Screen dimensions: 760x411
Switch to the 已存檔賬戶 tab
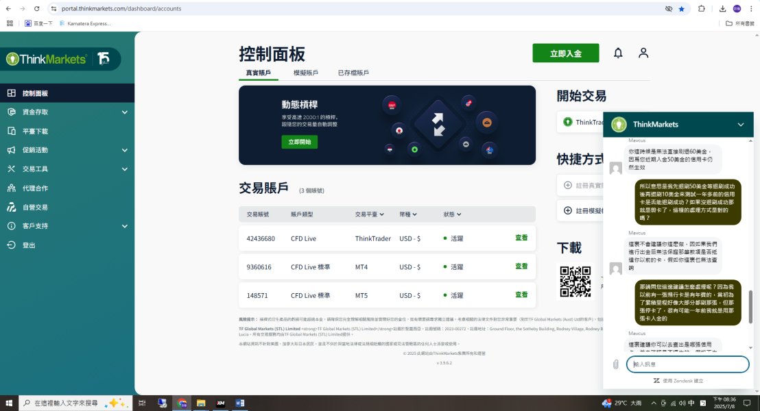tap(353, 73)
